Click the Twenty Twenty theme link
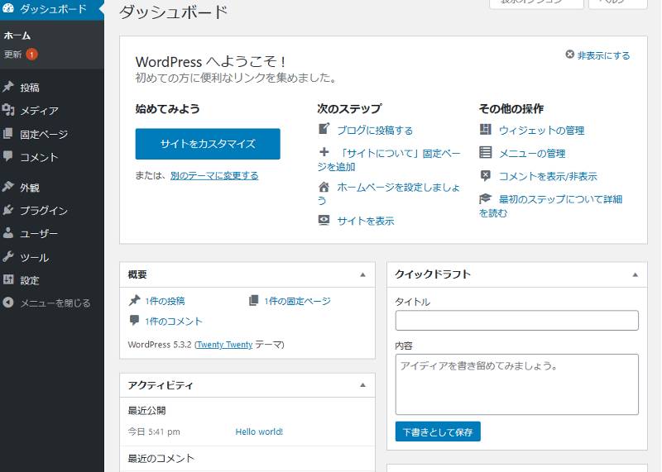Viewport: 662px width, 472px height. click(224, 345)
